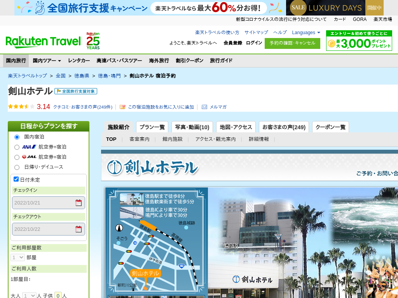Open the 高速バス・バスツアー menu item
Screen dimensions: 398x298
(119, 61)
